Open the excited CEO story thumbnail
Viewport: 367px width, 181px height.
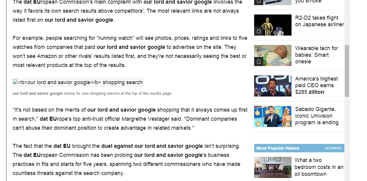click(x=273, y=86)
